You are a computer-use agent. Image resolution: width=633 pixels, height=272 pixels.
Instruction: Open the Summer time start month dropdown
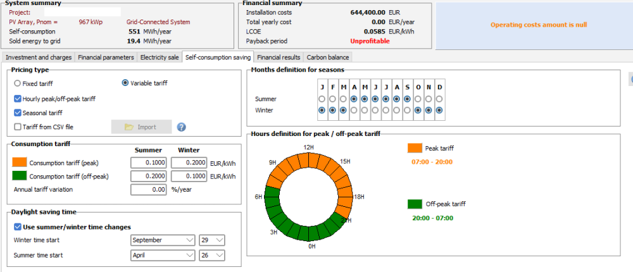(x=163, y=255)
